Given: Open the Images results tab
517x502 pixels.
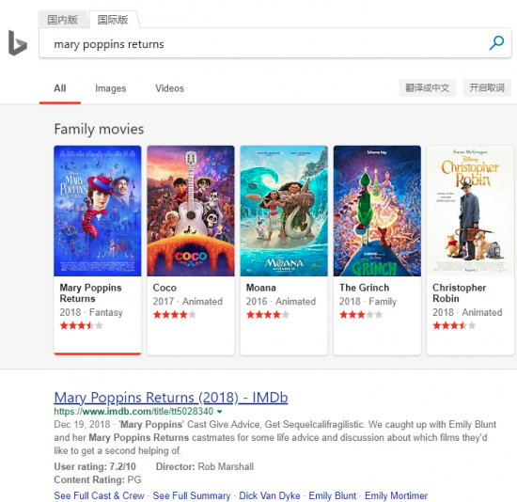Looking at the screenshot, I should (x=111, y=88).
